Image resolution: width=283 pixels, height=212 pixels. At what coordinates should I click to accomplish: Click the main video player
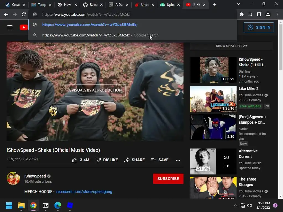point(95,92)
